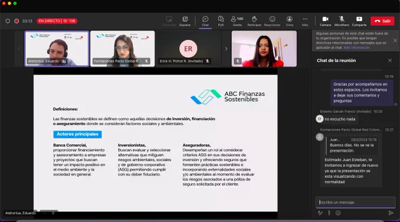This screenshot has width=400, height=222.
Task: Click the Formaciones Pacto Global avatar
Action: tap(319, 137)
